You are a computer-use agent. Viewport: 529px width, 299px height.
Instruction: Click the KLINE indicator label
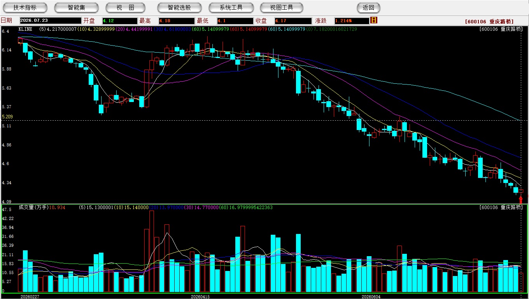point(25,29)
